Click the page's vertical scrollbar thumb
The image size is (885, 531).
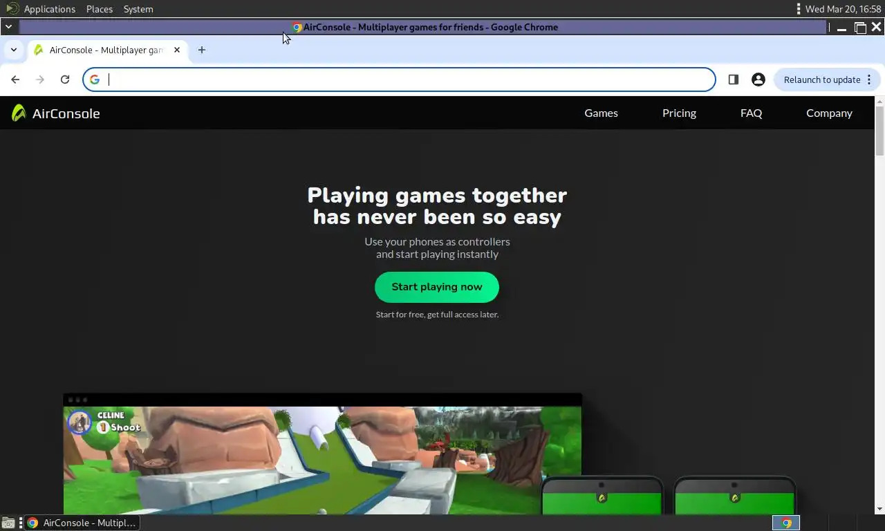coord(879,131)
